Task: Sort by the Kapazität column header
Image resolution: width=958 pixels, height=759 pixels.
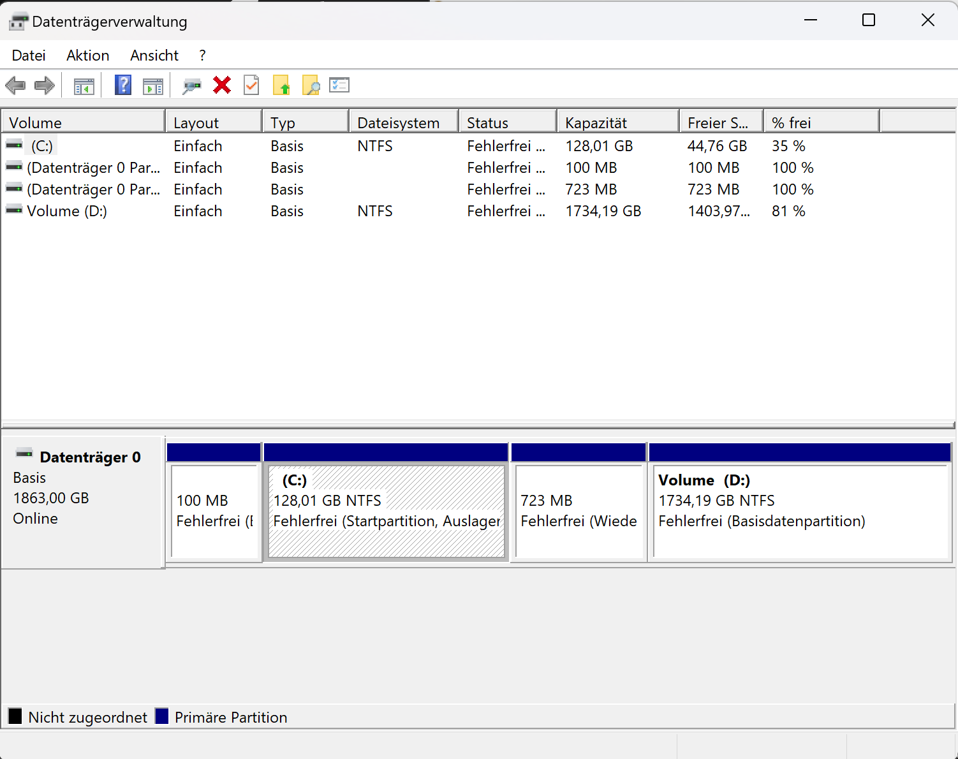Action: pyautogui.click(x=618, y=122)
